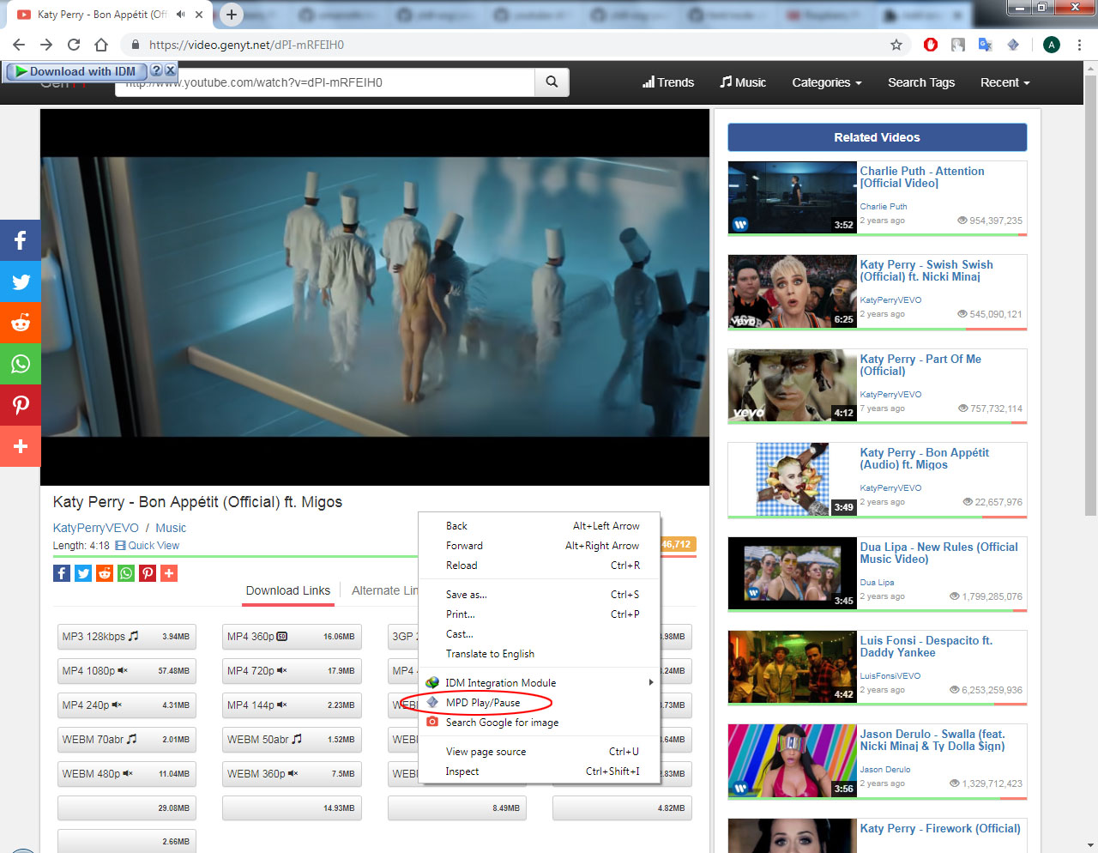Reload the page with toolbar icon

pos(74,45)
